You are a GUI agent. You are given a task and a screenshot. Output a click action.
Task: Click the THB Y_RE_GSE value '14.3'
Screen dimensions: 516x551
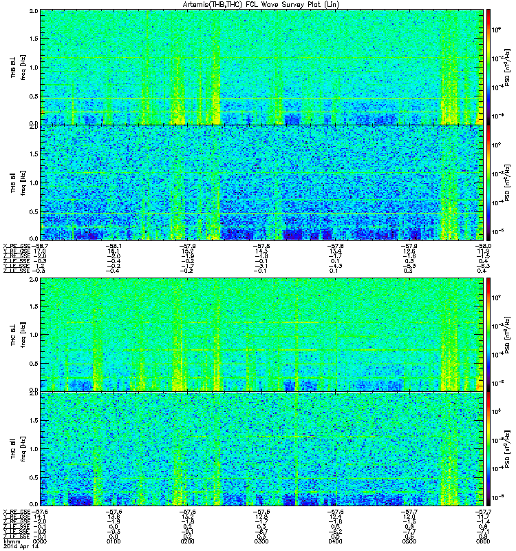coord(262,251)
